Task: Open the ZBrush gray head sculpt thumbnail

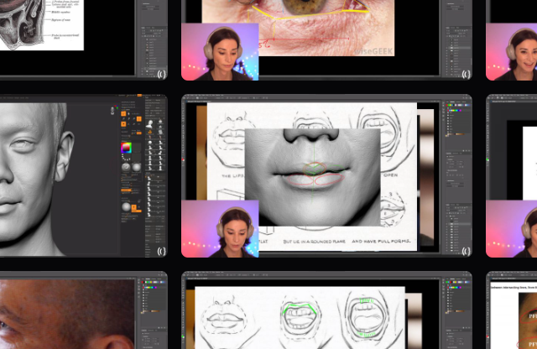Action: [x=84, y=175]
